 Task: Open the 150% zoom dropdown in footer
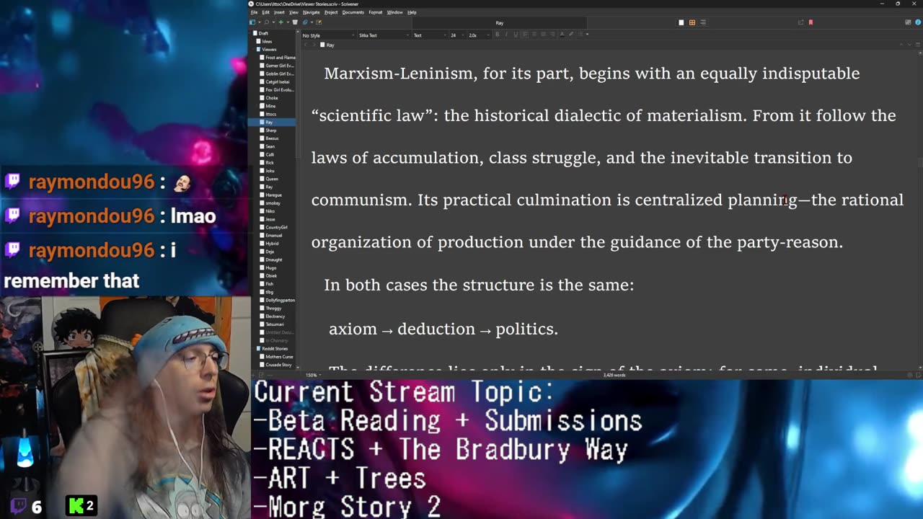[x=314, y=375]
